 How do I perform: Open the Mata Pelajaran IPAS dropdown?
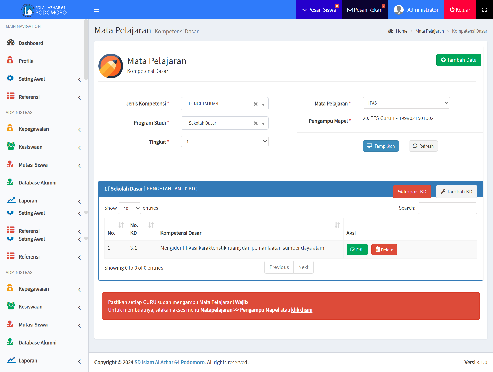[406, 103]
